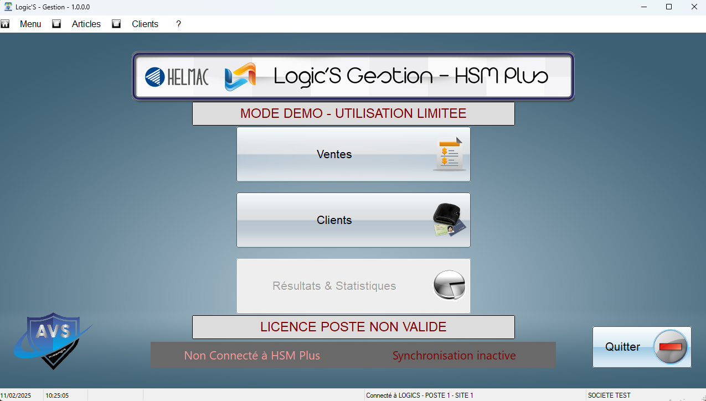Click the HELMAC logo in the banner

[x=177, y=77]
